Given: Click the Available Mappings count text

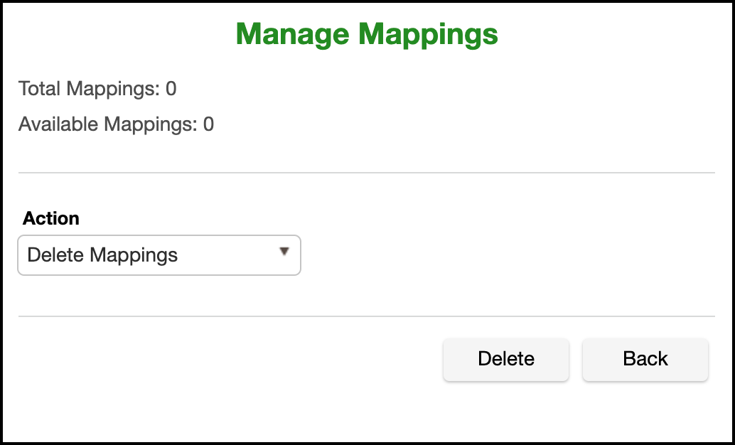Looking at the screenshot, I should (116, 124).
